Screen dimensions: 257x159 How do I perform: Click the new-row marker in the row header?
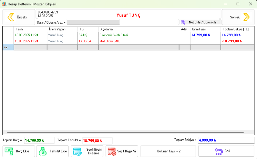pyautogui.click(x=8, y=47)
